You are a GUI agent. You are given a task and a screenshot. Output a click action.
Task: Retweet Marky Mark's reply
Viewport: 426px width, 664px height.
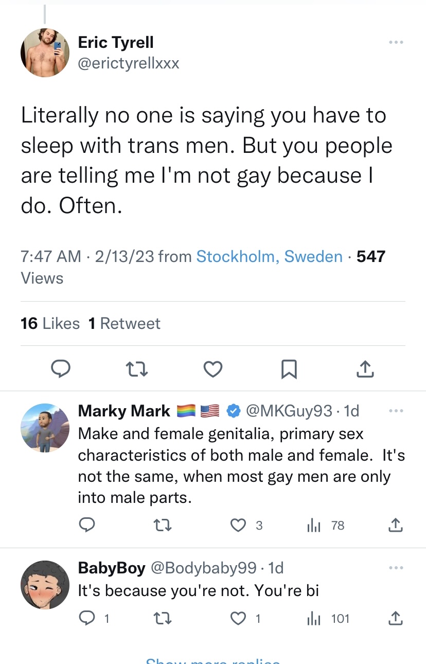point(163,525)
